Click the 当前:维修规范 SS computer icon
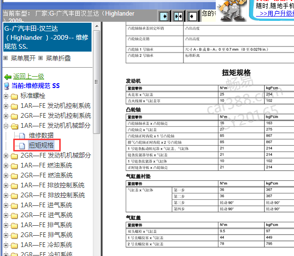The image size is (294, 256). [7, 86]
